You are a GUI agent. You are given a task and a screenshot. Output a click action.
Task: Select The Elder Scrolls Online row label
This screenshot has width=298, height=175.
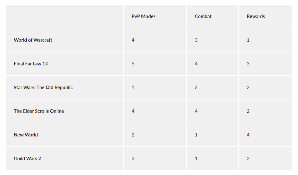point(39,111)
